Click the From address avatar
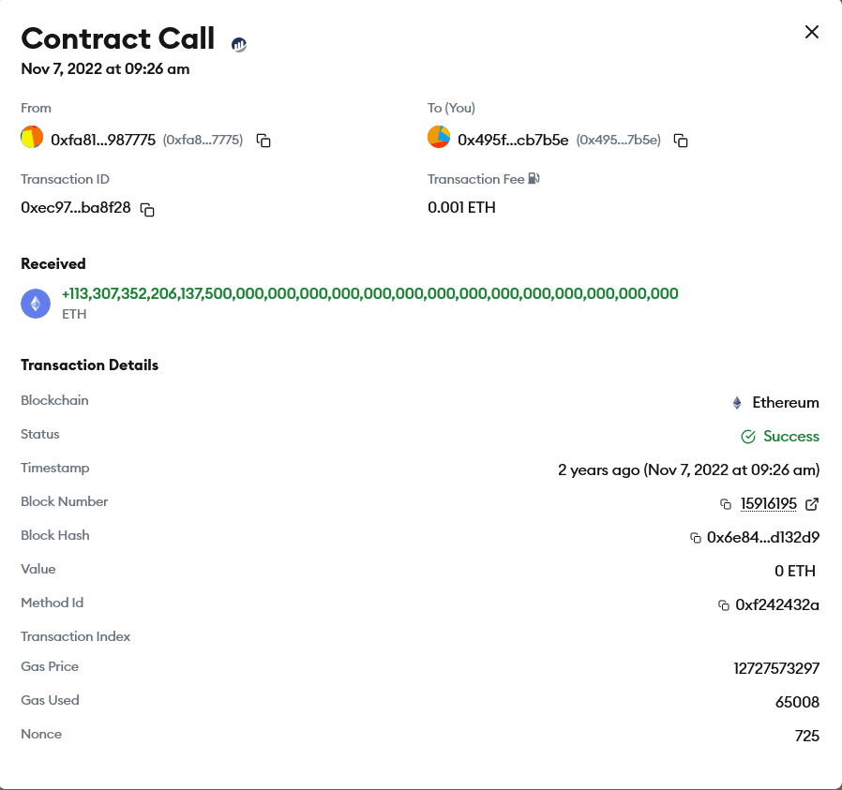 pyautogui.click(x=32, y=139)
